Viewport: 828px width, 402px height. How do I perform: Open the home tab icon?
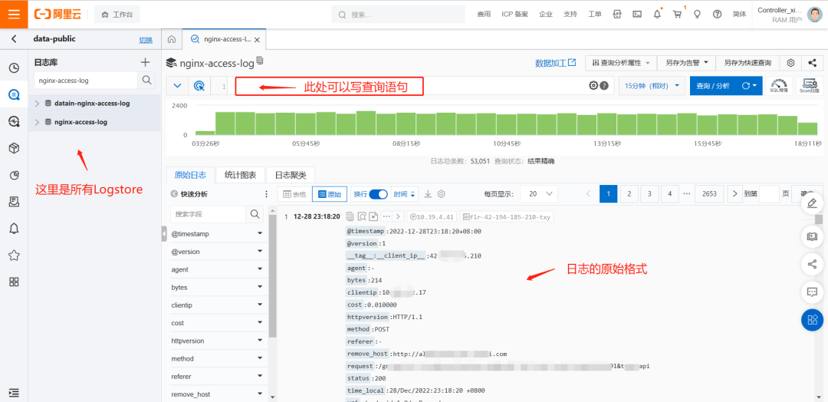(x=172, y=39)
